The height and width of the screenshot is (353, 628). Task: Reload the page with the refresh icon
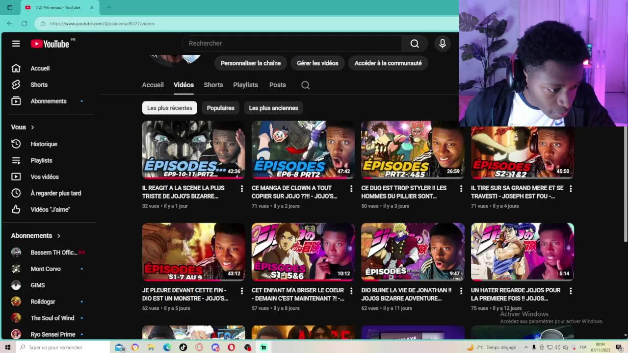(24, 24)
